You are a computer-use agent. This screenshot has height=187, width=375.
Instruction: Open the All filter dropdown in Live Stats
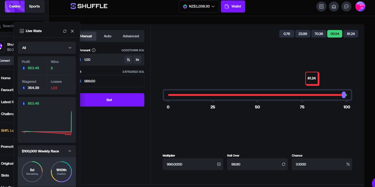(x=47, y=48)
